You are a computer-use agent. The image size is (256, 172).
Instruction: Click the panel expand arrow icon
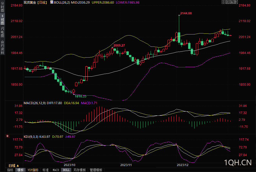click(x=236, y=2)
